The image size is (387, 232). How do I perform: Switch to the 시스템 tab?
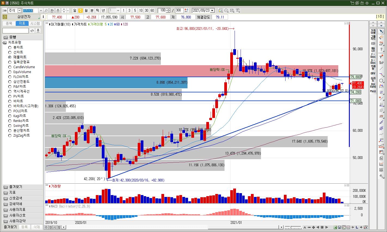click(x=35, y=24)
